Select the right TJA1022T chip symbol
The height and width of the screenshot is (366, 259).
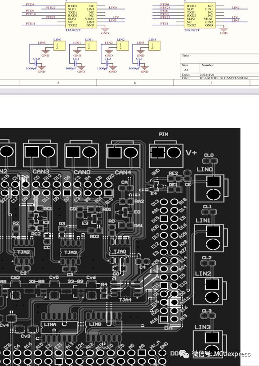tap(200, 15)
